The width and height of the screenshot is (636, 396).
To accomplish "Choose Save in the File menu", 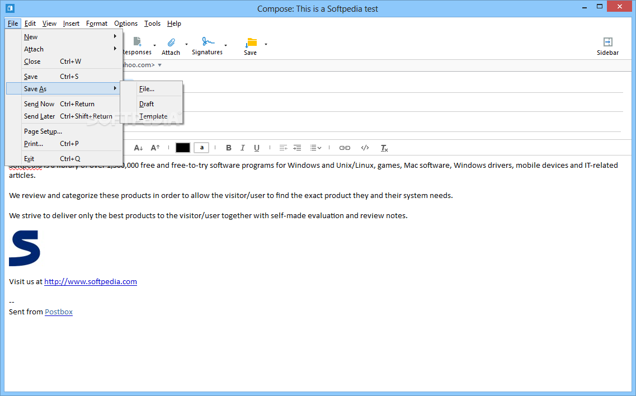I will click(64, 76).
